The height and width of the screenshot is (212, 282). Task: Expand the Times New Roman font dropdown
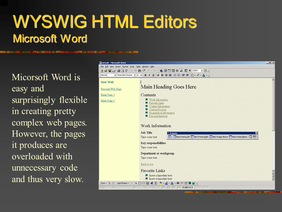click(135, 75)
